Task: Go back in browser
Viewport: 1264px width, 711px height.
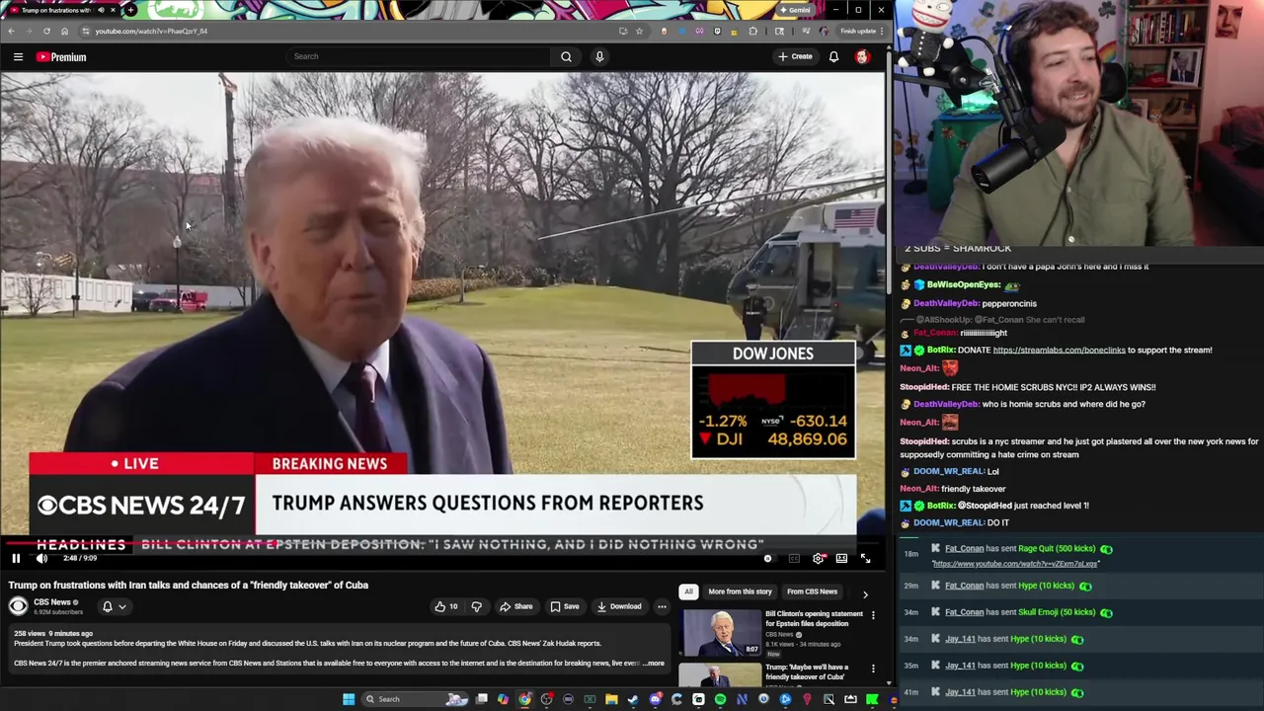Action: (11, 31)
